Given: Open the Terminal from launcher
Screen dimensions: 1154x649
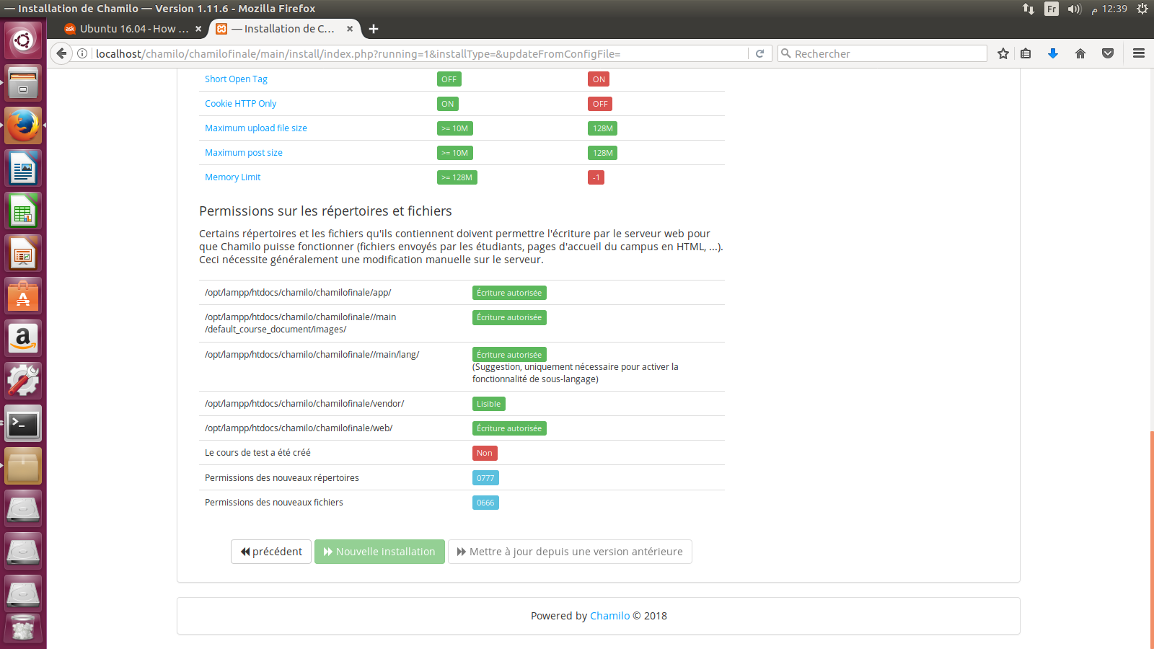Looking at the screenshot, I should click(x=23, y=424).
